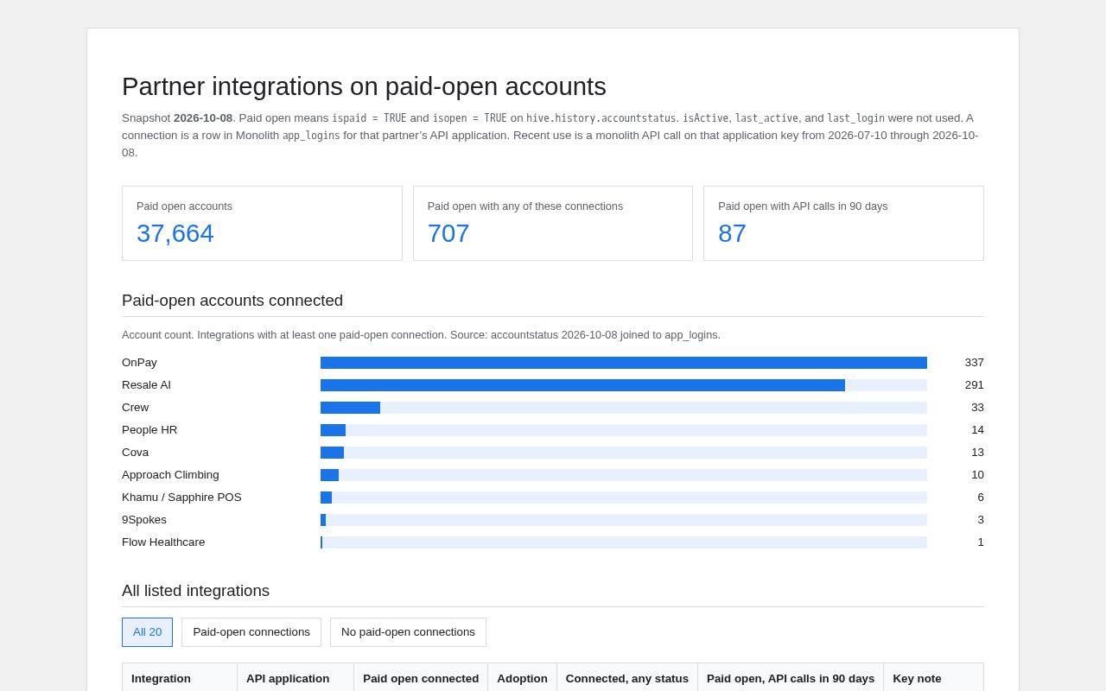Click the Key note column header
The width and height of the screenshot is (1106, 691).
pyautogui.click(x=933, y=678)
